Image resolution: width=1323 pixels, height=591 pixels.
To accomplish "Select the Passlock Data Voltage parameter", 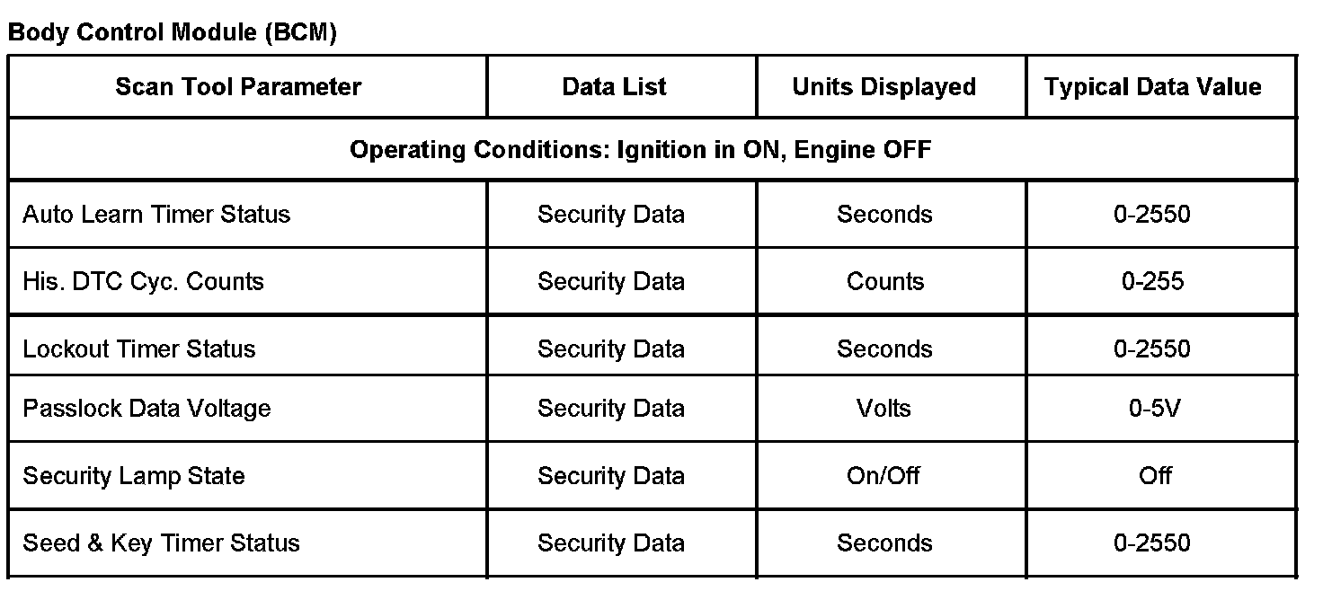I will [x=147, y=409].
